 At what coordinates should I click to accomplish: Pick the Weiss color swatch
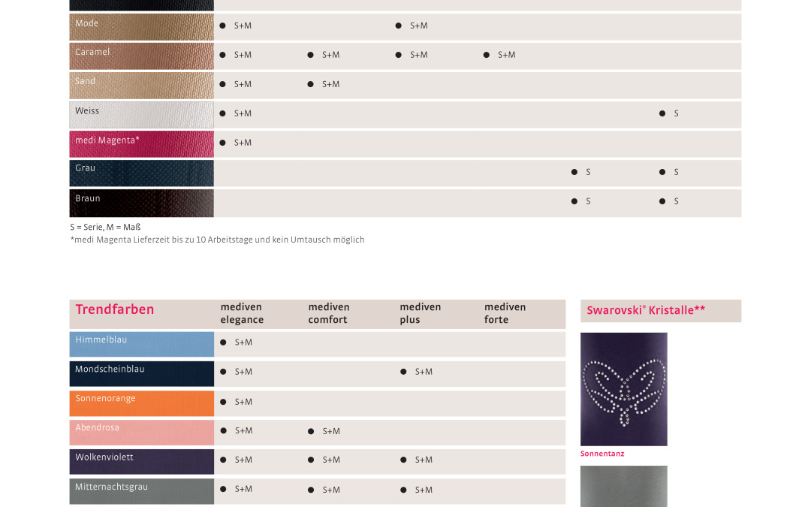(x=141, y=115)
